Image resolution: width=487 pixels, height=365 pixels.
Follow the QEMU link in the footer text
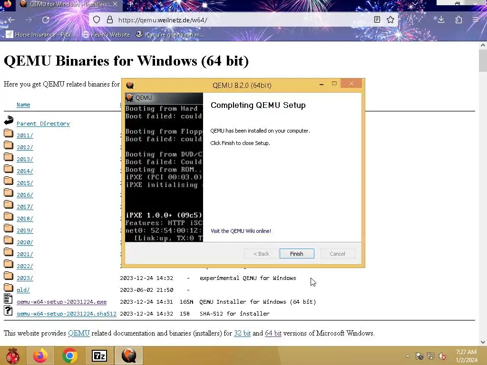[79, 333]
